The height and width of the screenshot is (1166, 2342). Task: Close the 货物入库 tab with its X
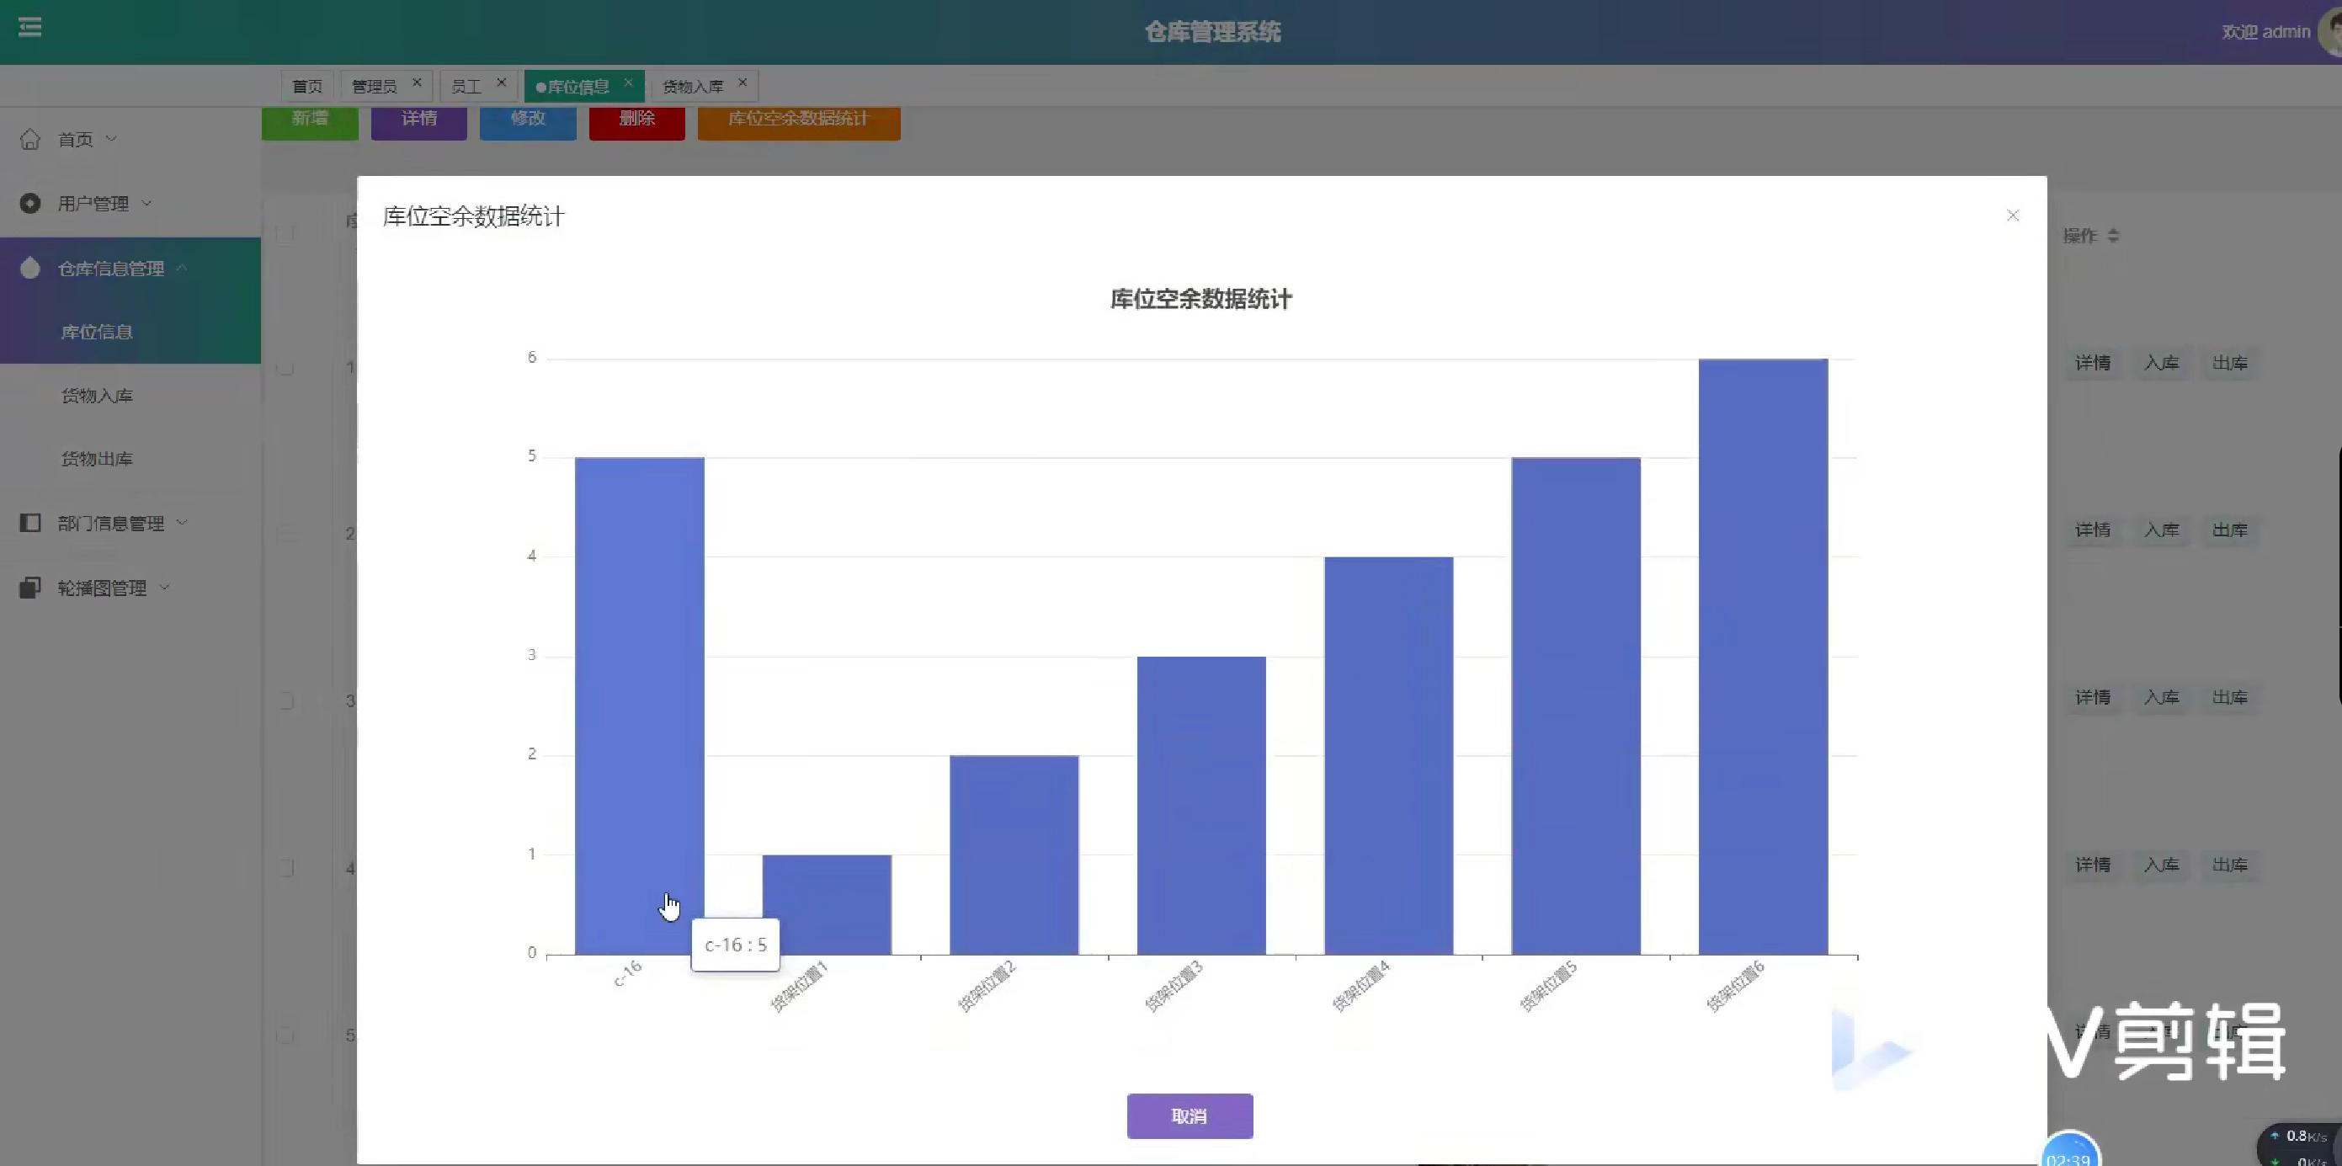[x=742, y=83]
